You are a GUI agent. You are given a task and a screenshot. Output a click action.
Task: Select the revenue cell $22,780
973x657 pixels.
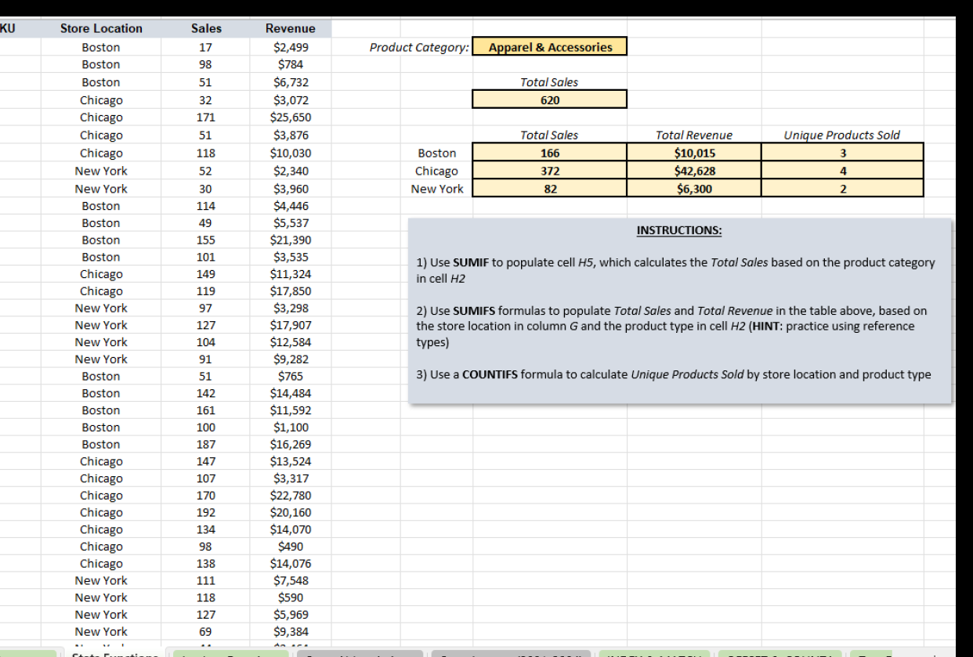291,496
